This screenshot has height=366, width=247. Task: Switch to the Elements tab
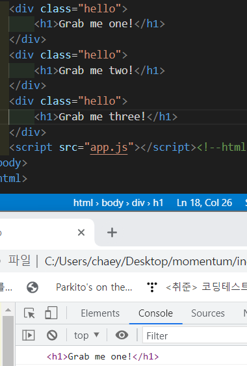100,313
